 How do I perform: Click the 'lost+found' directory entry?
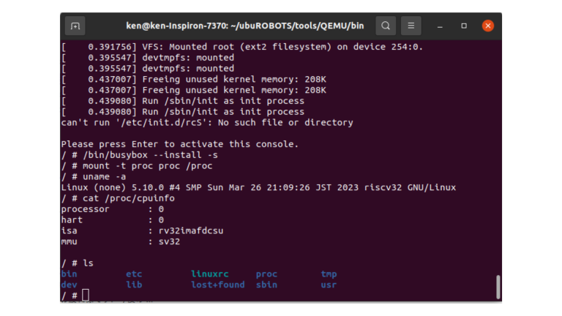218,285
